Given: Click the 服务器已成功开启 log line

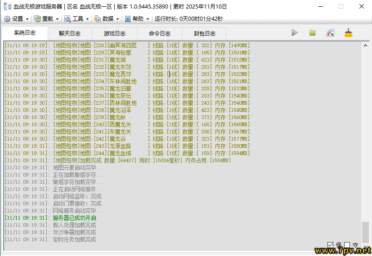Looking at the screenshot, I should 75,218.
